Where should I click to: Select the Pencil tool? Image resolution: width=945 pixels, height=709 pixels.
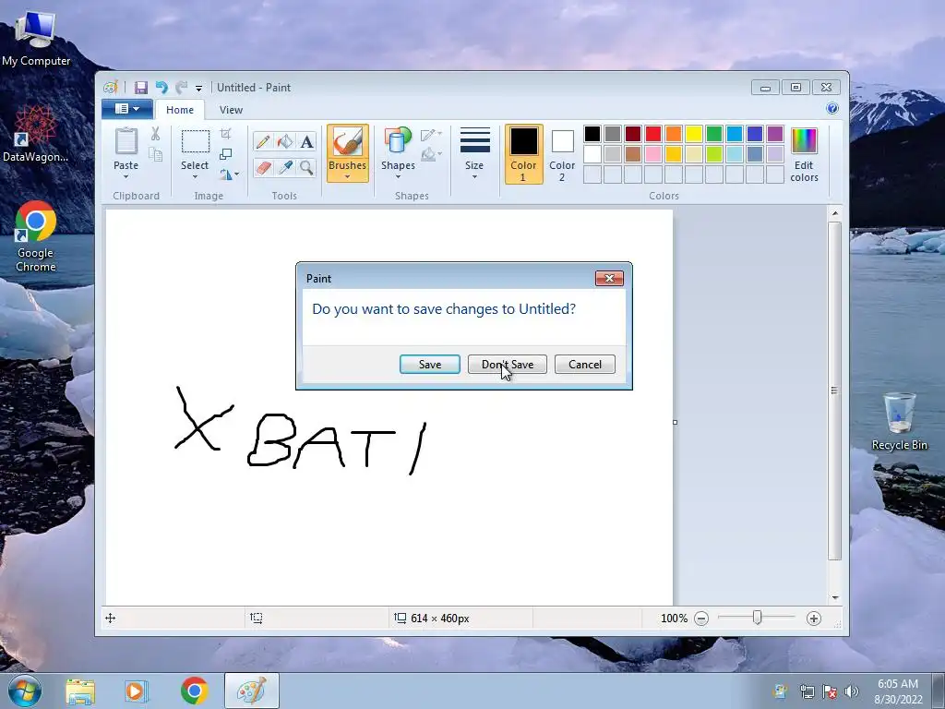[263, 141]
